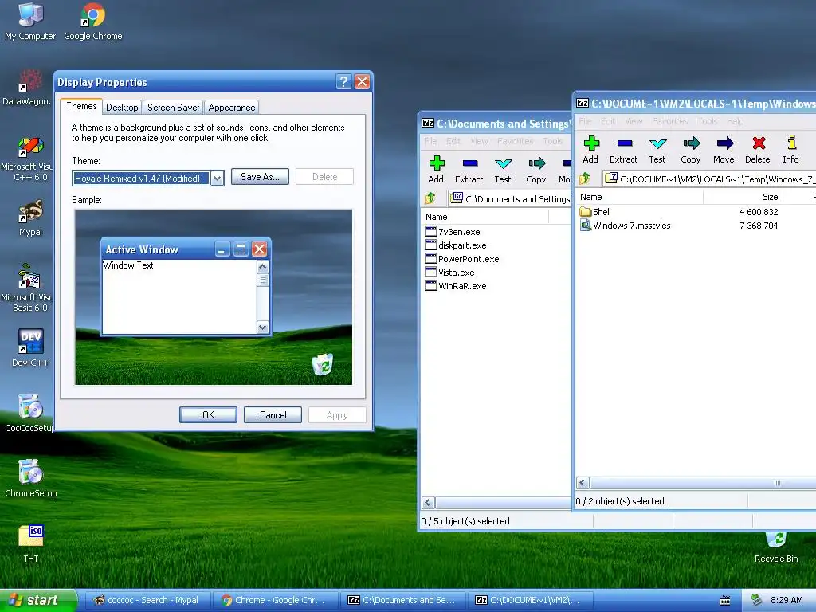
Task: Open My Computer desktop icon
Action: [x=30, y=21]
